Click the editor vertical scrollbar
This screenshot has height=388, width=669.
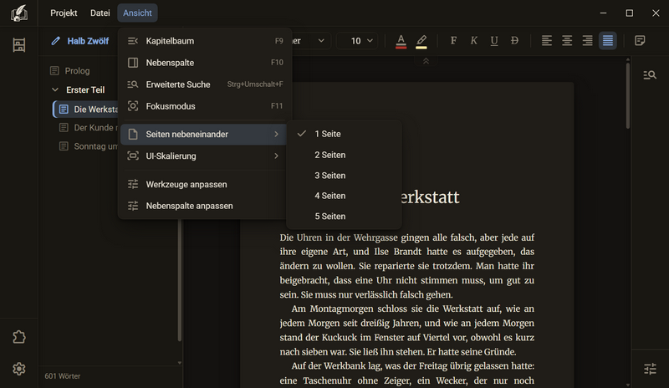coord(628,95)
